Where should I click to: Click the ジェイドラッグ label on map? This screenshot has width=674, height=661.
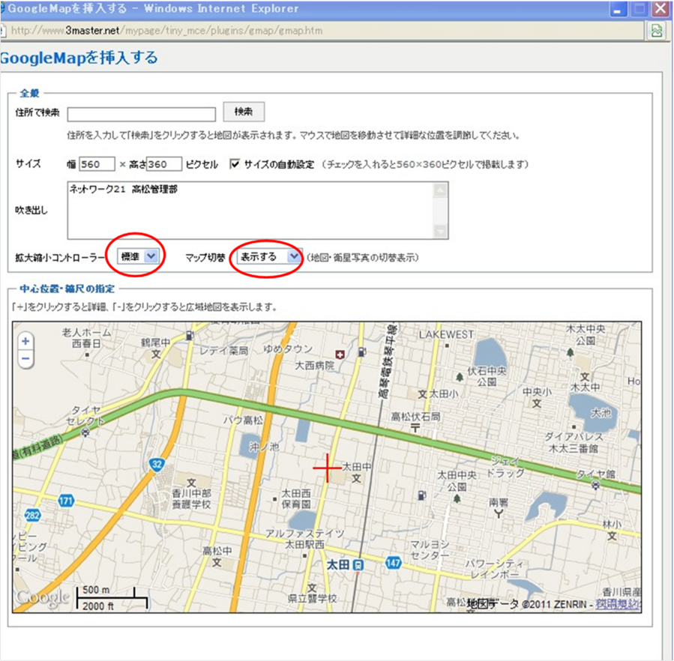click(505, 467)
